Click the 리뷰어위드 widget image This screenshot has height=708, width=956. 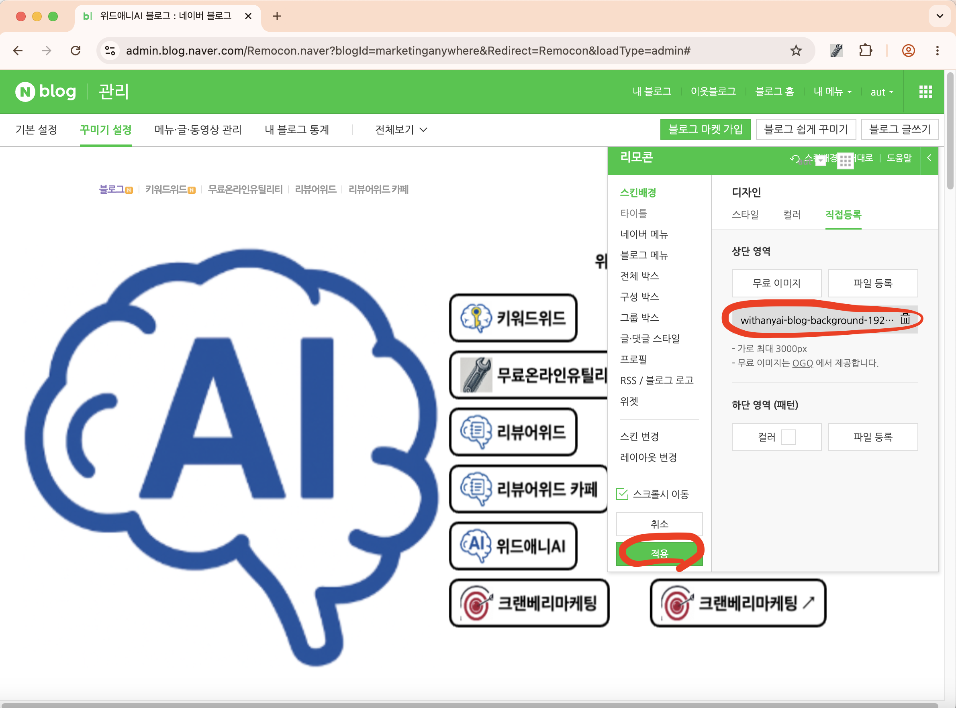coord(513,432)
